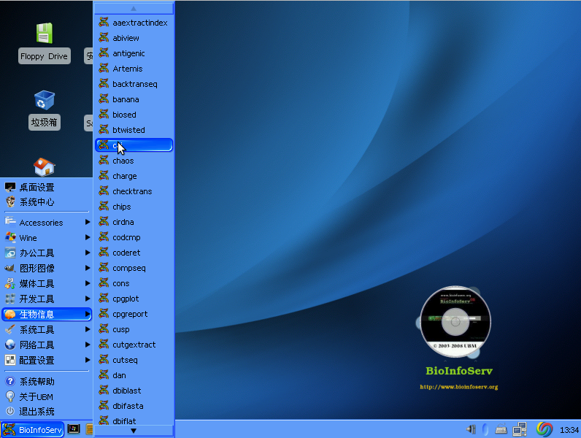Run the dan program
Screen dimensions: 581x438
[x=134, y=375]
